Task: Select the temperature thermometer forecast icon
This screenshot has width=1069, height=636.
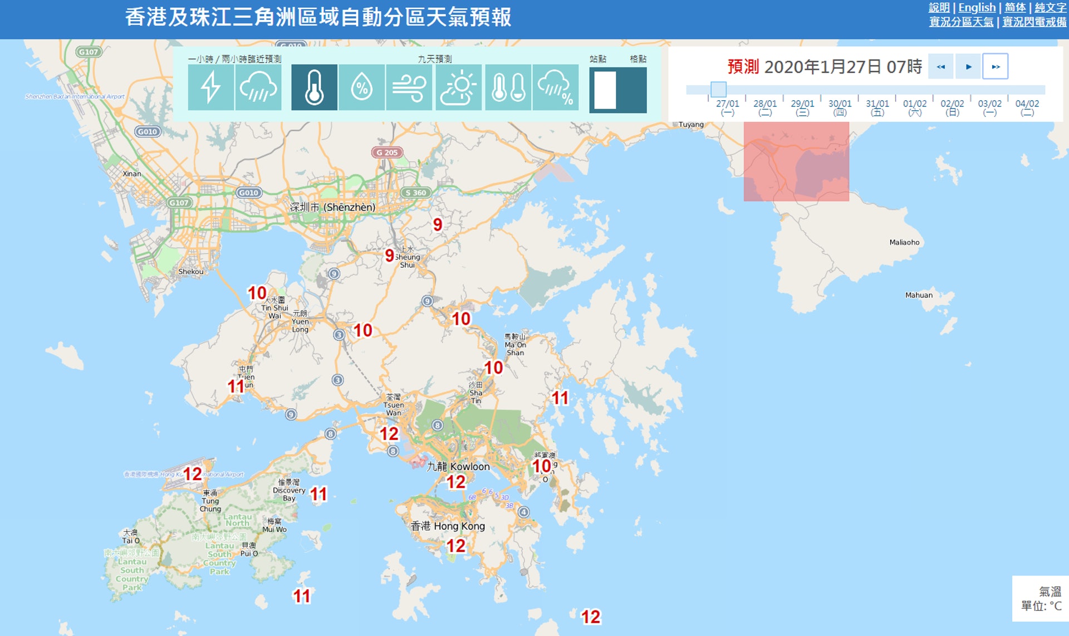Action: pyautogui.click(x=314, y=87)
